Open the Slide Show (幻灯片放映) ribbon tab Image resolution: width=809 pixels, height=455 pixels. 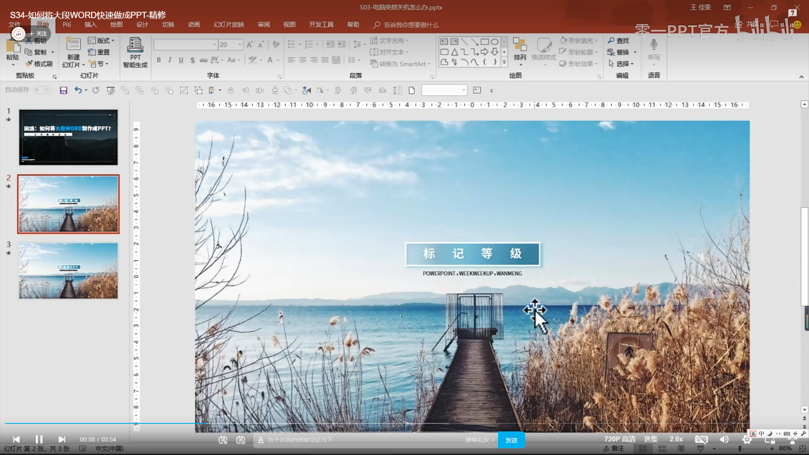[229, 24]
